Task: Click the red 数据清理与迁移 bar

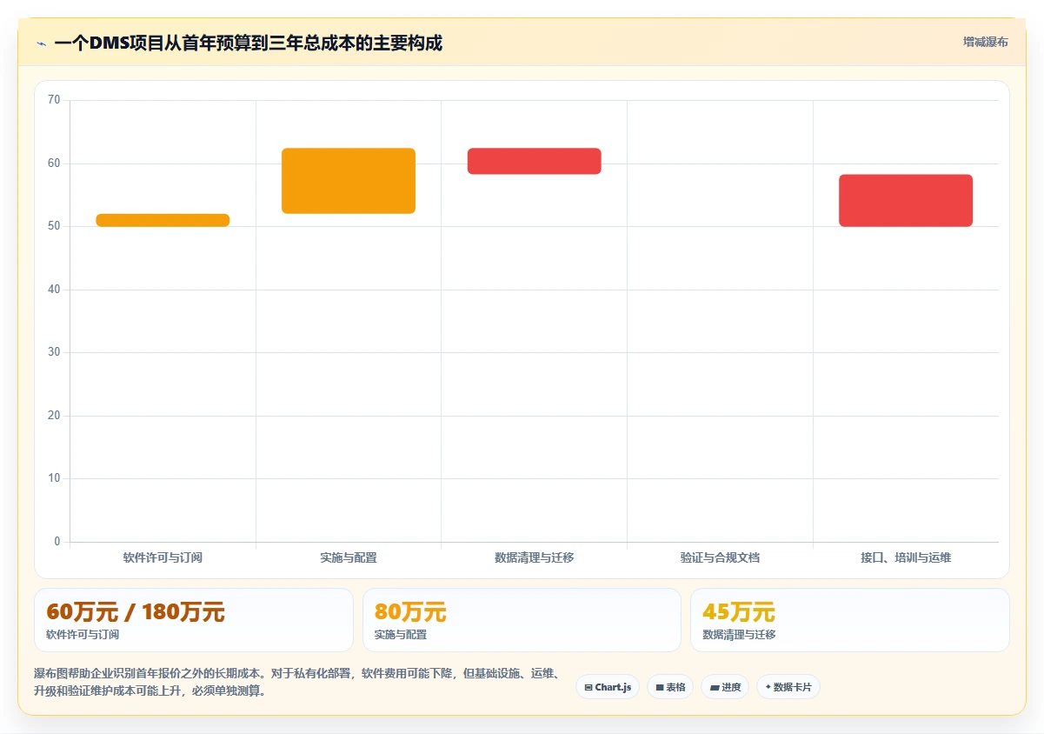Action: pyautogui.click(x=535, y=161)
